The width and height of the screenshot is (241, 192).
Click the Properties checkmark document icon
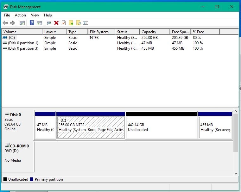64,23
